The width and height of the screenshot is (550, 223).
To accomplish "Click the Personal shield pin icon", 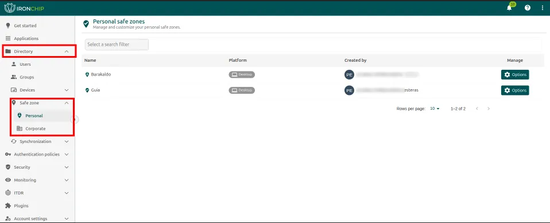I will click(20, 116).
